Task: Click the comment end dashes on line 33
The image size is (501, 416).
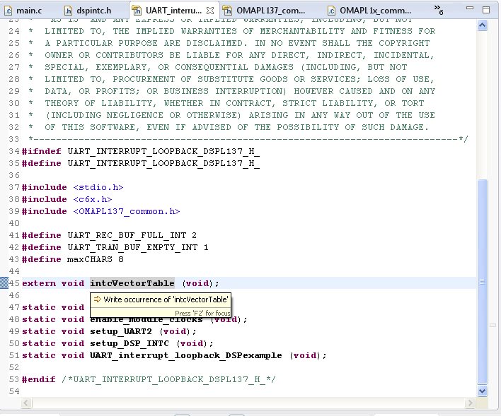Action: (x=248, y=139)
